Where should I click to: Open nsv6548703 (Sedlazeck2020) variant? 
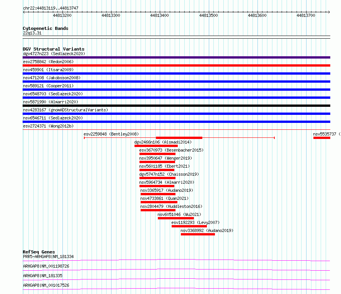point(53,94)
